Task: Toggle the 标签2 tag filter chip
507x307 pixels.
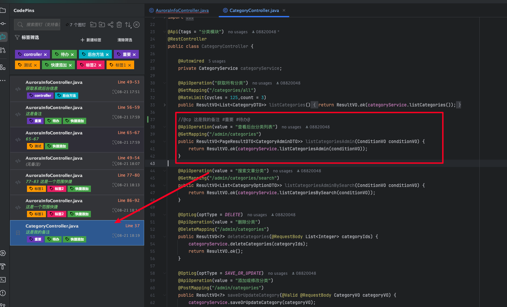Action: (x=91, y=65)
